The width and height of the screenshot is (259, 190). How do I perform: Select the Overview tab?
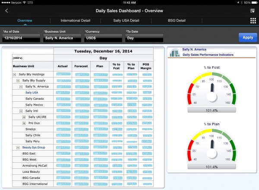coord(25,20)
